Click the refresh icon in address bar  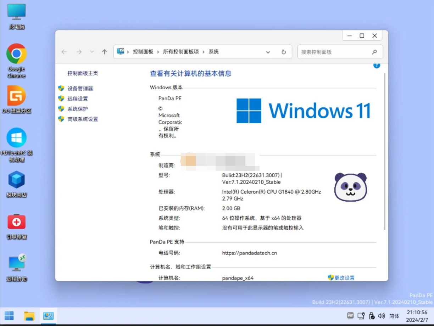click(283, 52)
